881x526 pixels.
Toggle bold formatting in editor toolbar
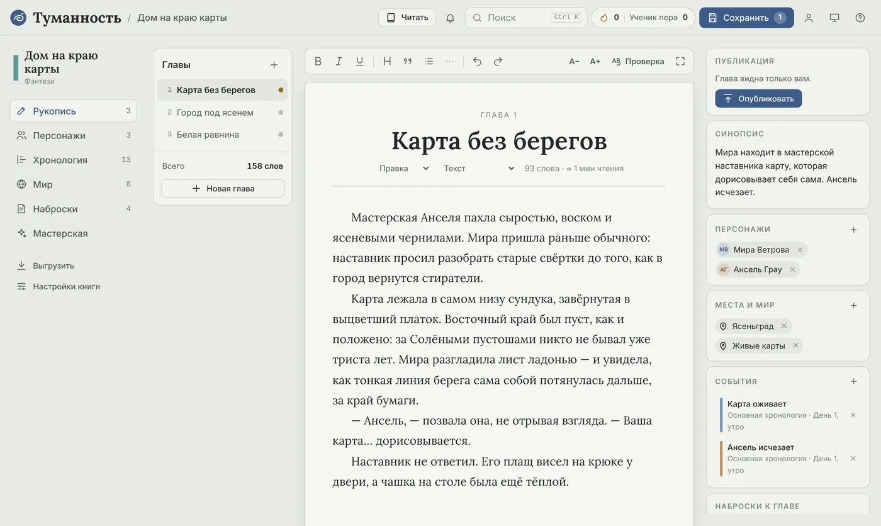point(318,61)
